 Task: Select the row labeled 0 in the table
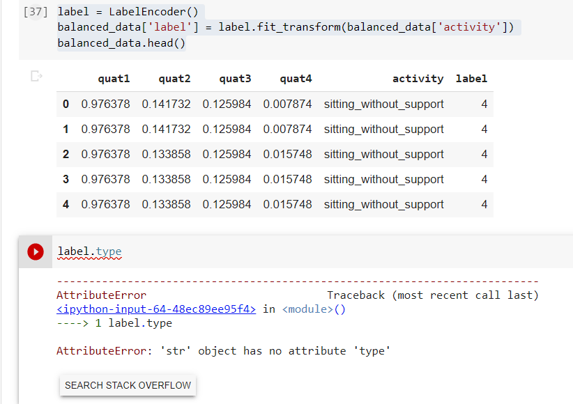tap(66, 104)
